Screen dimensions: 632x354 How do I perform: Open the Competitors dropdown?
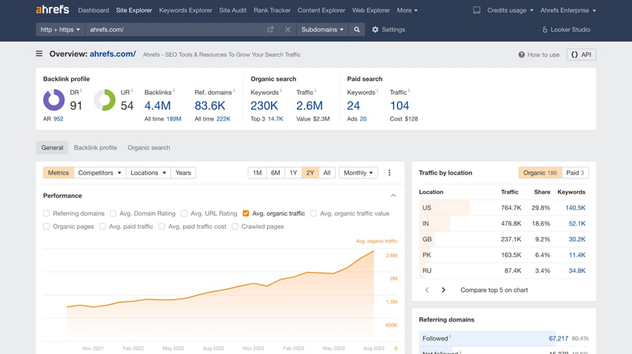click(x=100, y=173)
